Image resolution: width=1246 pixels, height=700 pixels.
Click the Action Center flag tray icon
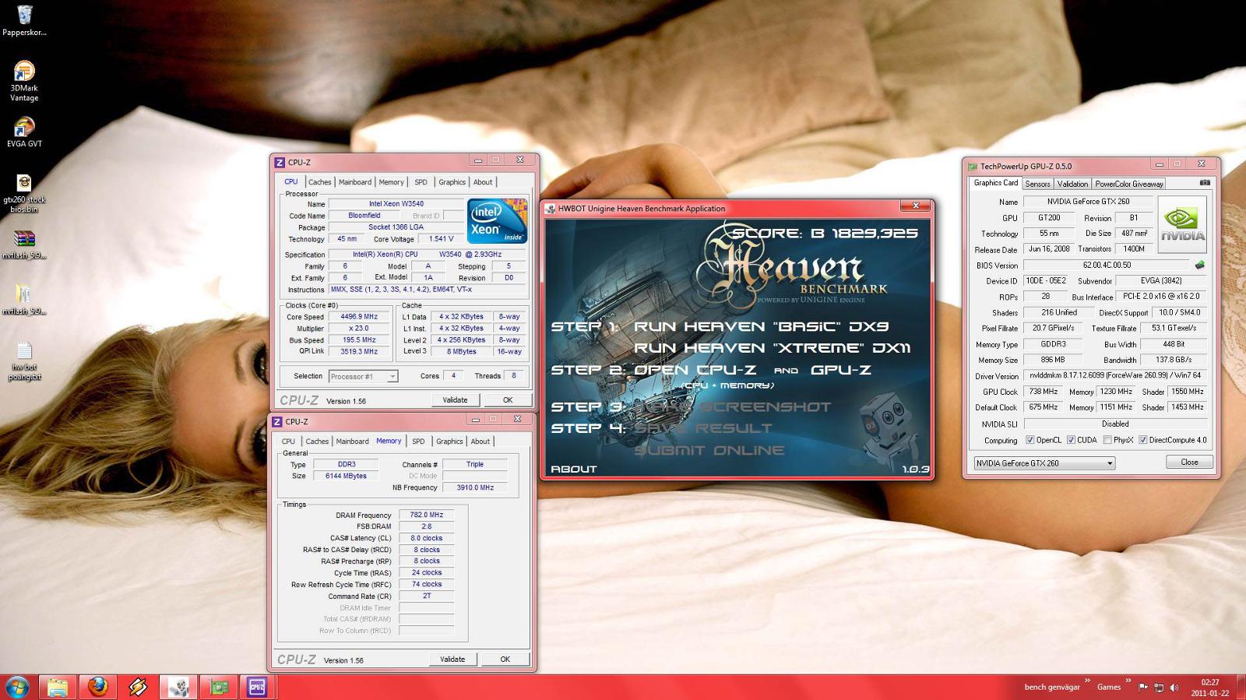[1143, 687]
